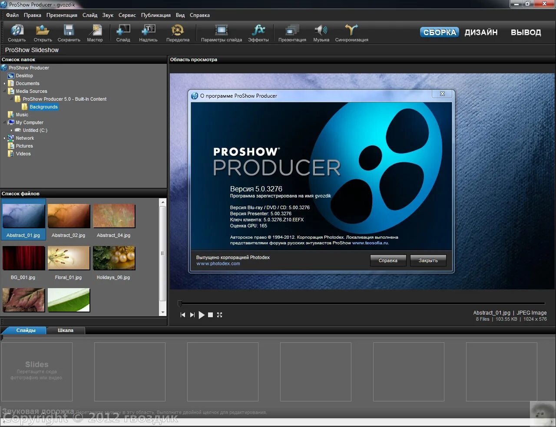Image resolution: width=556 pixels, height=427 pixels.
Task: Open the www.photodex.com link
Action: (218, 263)
